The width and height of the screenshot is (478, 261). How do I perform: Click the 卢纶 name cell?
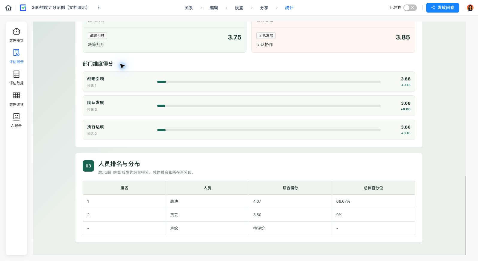207,228
